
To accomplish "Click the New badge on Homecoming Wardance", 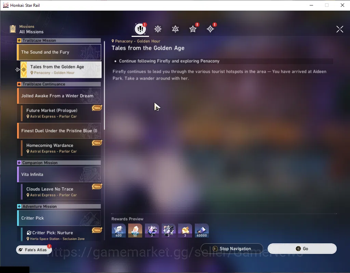I will [x=97, y=143].
